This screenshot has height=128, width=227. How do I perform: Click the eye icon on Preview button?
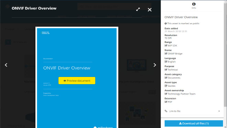65,81
